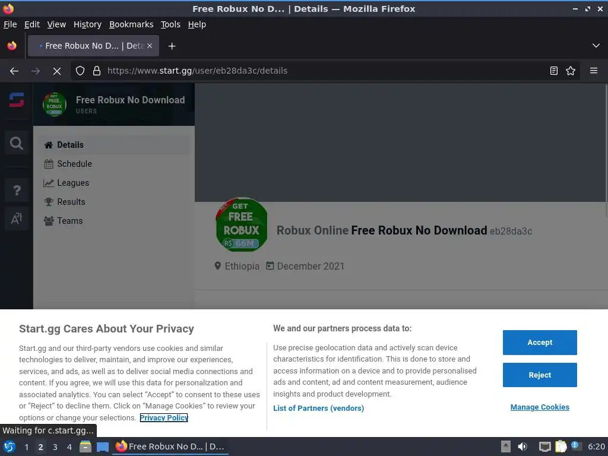The image size is (608, 456).
Task: Click the browser forward arrow
Action: 35,71
